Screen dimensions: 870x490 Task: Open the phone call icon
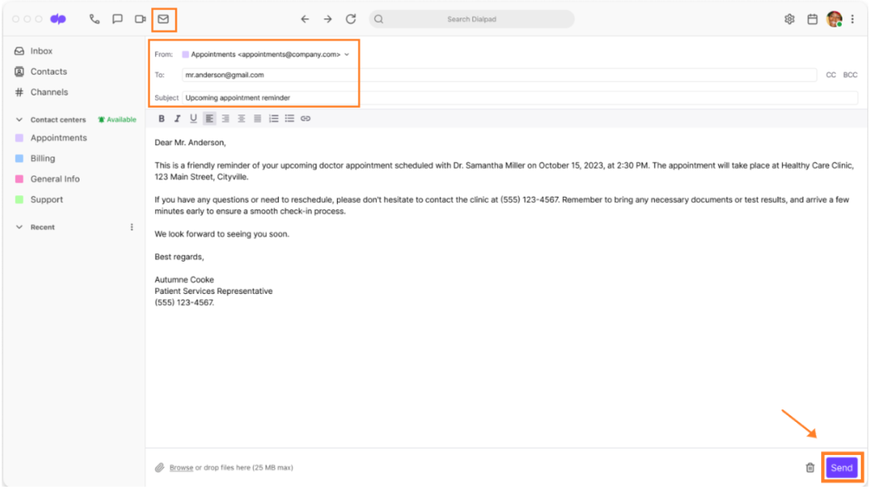point(95,19)
